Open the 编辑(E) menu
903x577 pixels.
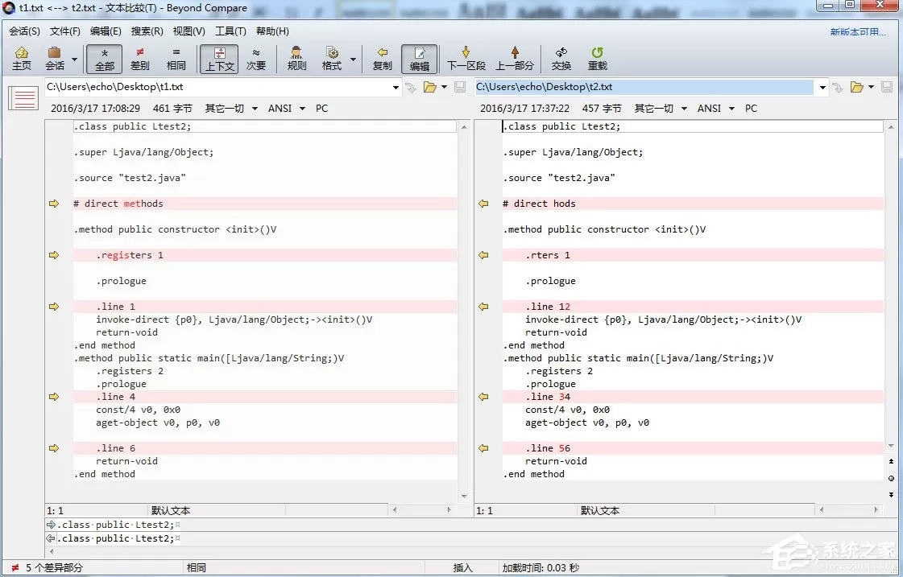(x=106, y=31)
